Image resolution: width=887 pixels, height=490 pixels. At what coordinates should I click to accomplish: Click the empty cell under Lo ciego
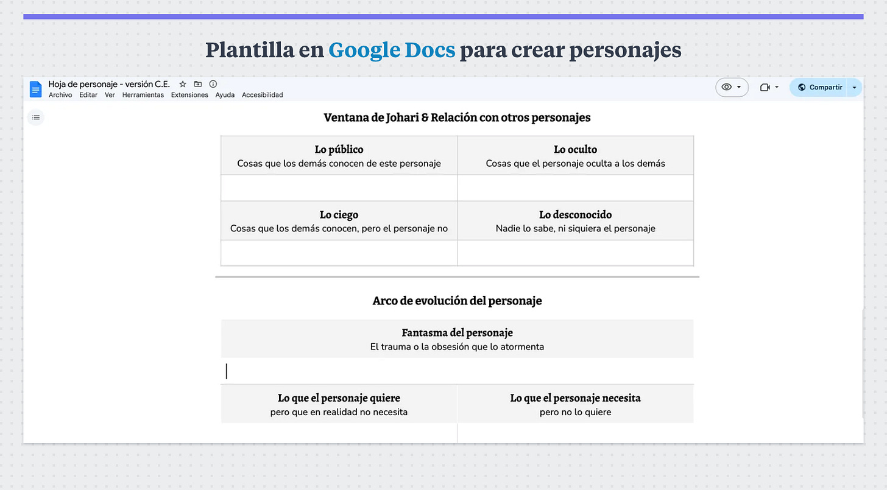point(339,253)
